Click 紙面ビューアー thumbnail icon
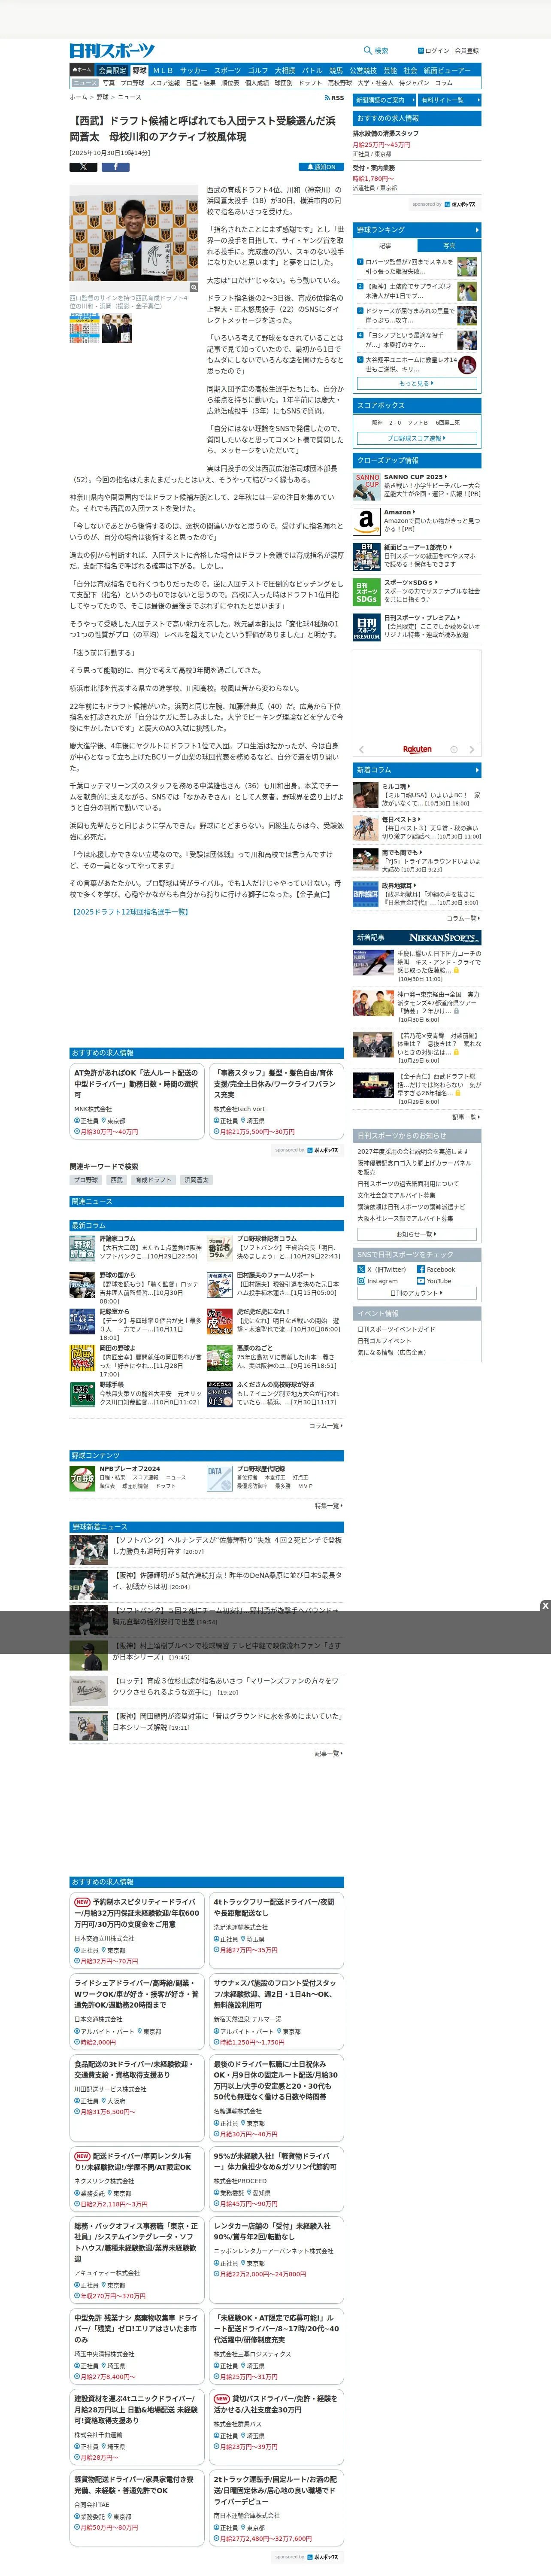This screenshot has width=551, height=2576. click(x=366, y=556)
